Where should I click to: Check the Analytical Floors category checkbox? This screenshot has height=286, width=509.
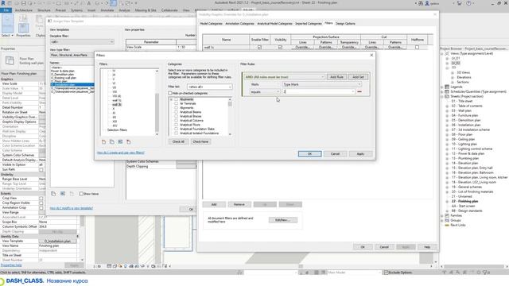[177, 125]
